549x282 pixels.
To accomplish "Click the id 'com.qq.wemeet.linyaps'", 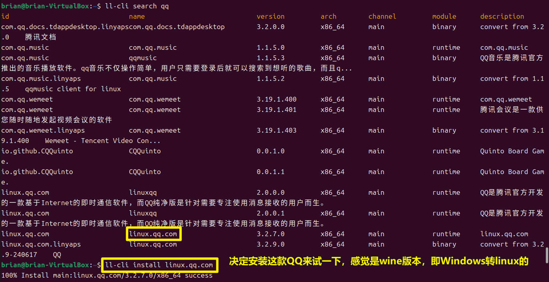I will pyautogui.click(x=43, y=131).
